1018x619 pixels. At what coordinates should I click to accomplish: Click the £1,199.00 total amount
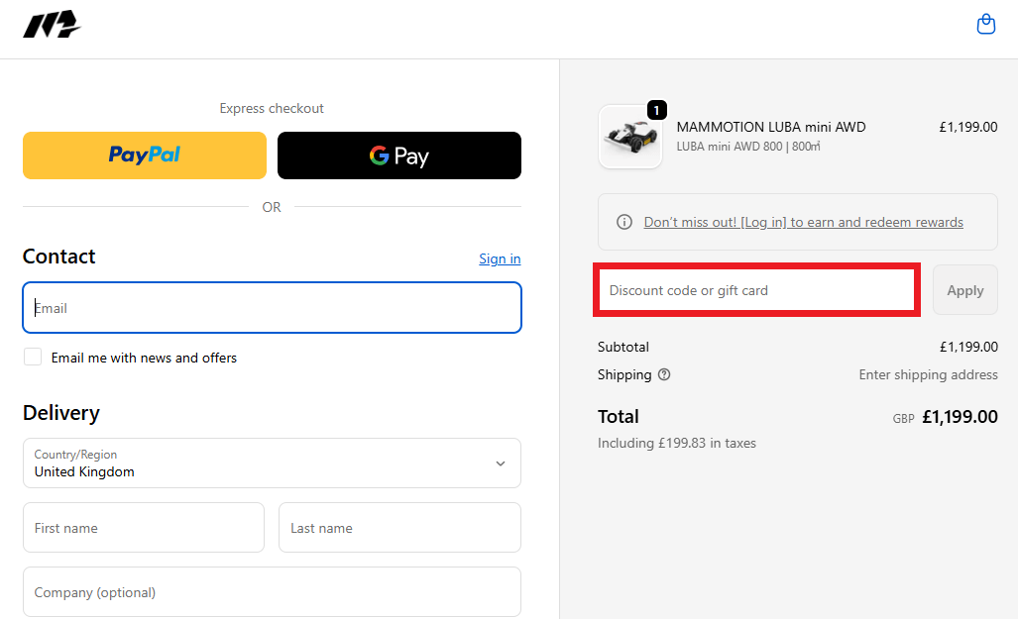[x=959, y=417]
